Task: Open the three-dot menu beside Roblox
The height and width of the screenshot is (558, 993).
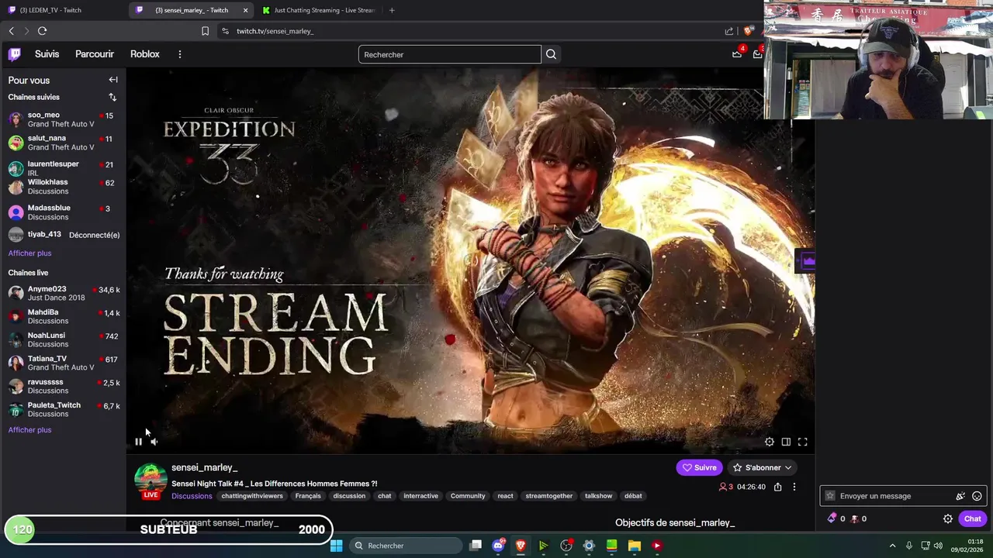Action: pyautogui.click(x=179, y=54)
